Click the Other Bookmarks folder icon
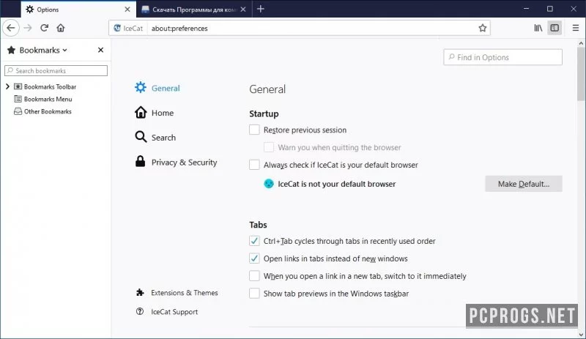The width and height of the screenshot is (586, 339). [18, 111]
